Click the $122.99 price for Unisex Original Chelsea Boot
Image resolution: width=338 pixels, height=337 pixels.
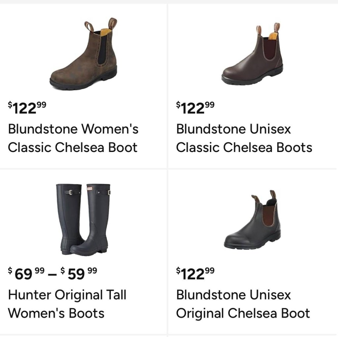(x=195, y=274)
